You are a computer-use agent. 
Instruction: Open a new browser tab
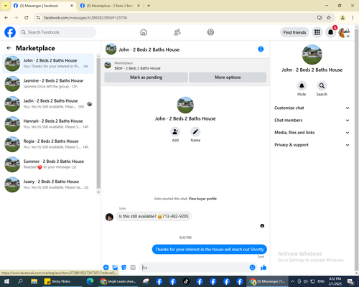(149, 6)
